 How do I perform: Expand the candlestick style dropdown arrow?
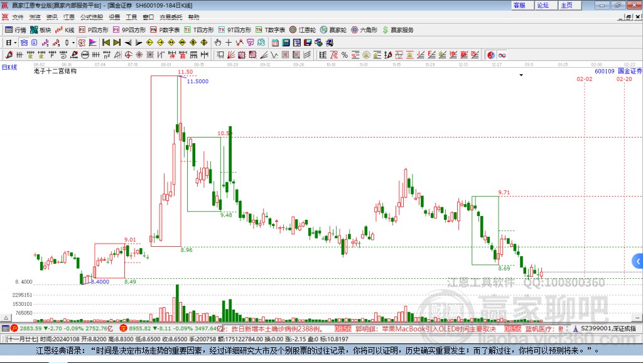73,43
